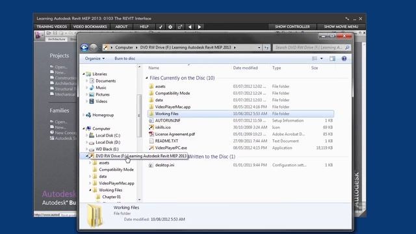Open the view options dropdown arrow
The height and width of the screenshot is (234, 416).
click(x=321, y=58)
